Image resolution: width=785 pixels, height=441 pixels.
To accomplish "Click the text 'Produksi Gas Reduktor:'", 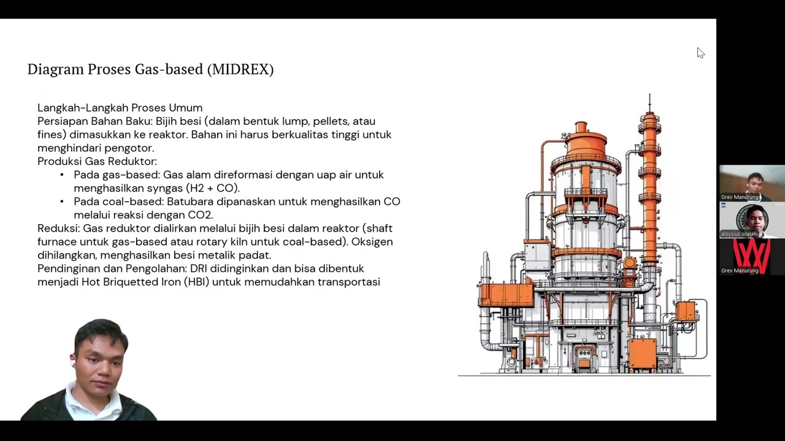I will [97, 161].
